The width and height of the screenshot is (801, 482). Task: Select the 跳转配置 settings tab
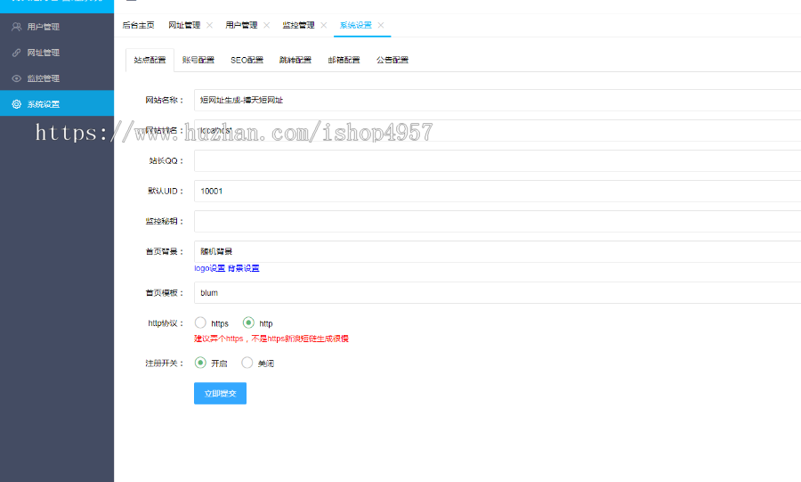pyautogui.click(x=295, y=60)
